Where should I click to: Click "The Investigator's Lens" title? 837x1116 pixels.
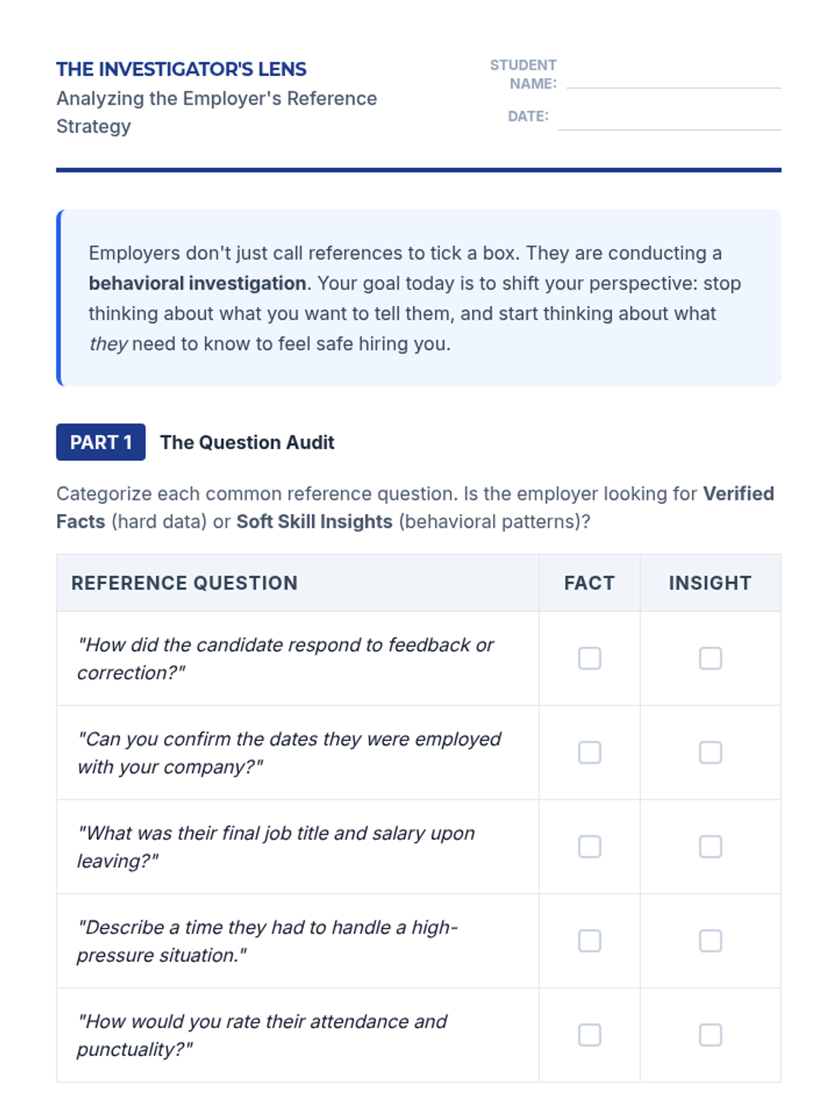tap(181, 69)
